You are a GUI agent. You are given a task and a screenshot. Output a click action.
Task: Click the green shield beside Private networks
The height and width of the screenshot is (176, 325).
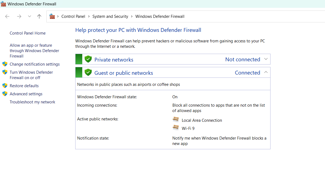click(88, 59)
